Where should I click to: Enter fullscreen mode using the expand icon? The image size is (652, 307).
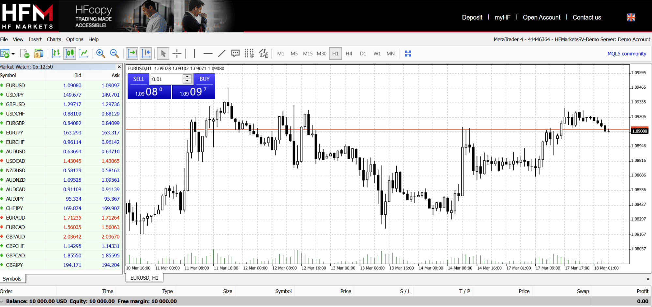click(408, 54)
